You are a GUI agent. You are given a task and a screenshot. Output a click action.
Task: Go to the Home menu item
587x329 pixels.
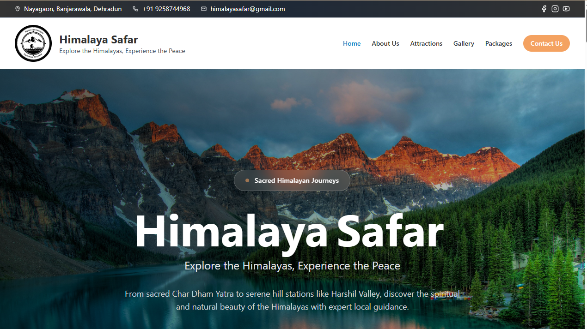point(352,43)
